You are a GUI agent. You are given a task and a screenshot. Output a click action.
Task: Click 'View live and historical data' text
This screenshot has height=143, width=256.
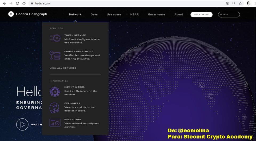coord(80,109)
